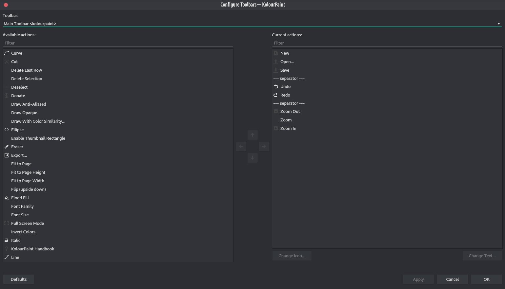
Task: Click the Undo icon in current actions
Action: [x=276, y=86]
